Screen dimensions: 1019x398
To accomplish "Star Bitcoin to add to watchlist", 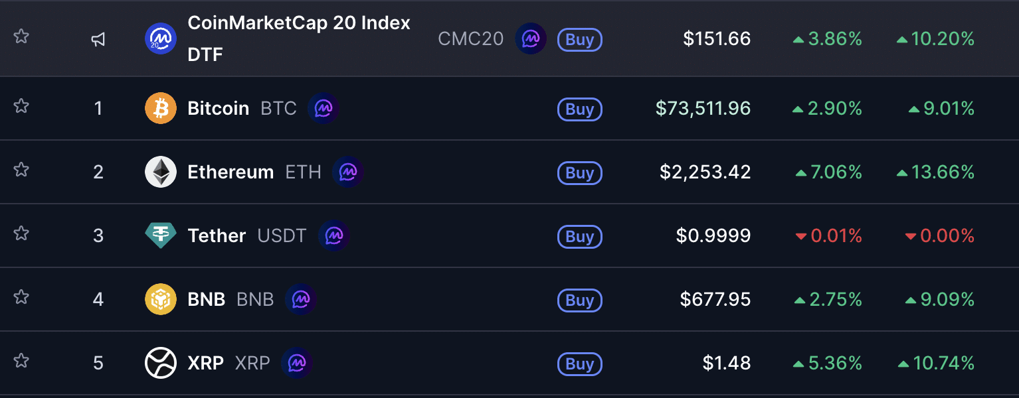I will 21,106.
